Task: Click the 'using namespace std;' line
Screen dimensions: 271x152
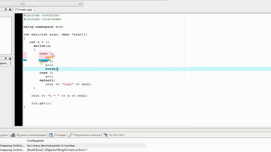Action: [x=43, y=27]
